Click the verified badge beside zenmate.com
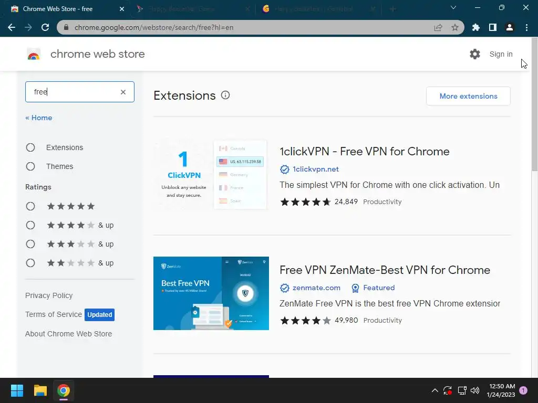This screenshot has width=538, height=403. (284, 288)
